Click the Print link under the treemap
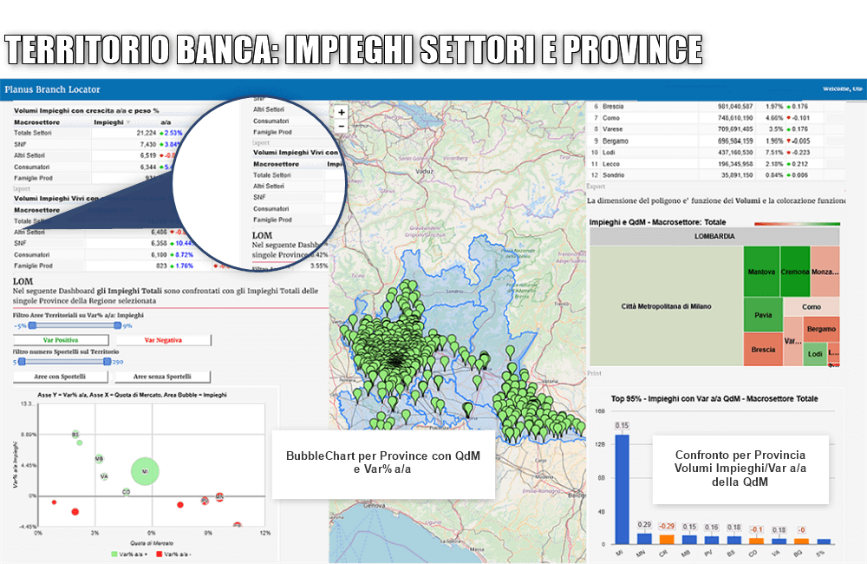The height and width of the screenshot is (564, 867). (594, 373)
